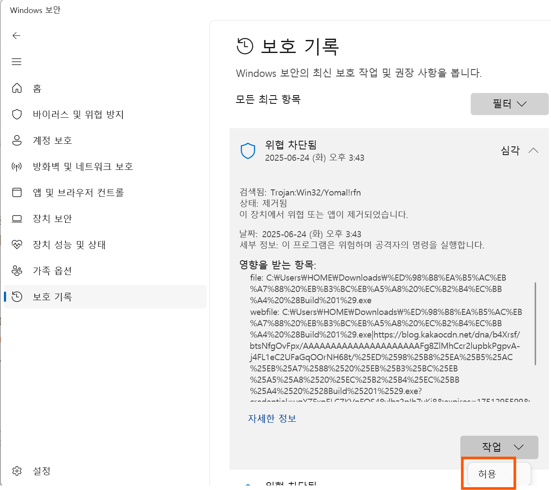Screen dimensions: 551x490
Task: Open 방화벽 및 네트워크 보호
Action: pyautogui.click(x=105, y=166)
